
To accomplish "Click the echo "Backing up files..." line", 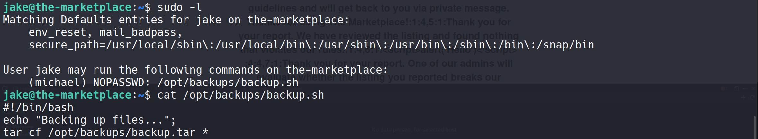I will pos(89,120).
